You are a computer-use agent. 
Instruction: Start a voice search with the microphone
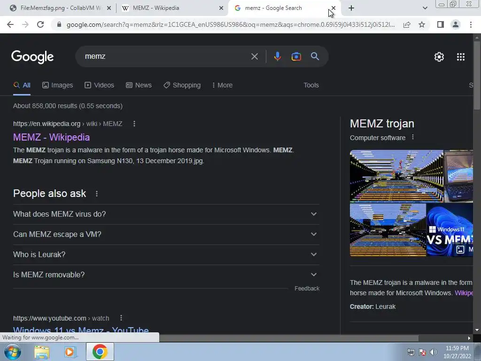click(x=277, y=56)
